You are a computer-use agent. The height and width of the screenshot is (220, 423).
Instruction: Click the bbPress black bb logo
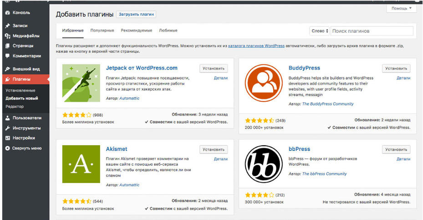tap(264, 164)
